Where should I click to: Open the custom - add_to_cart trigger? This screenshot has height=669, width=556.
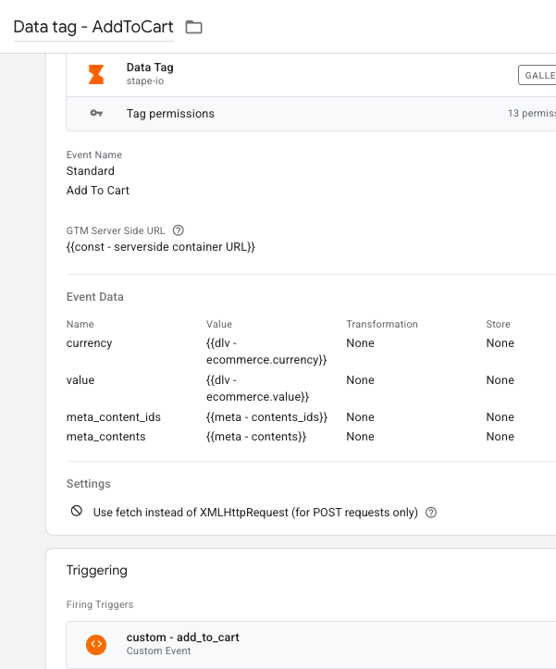click(183, 638)
